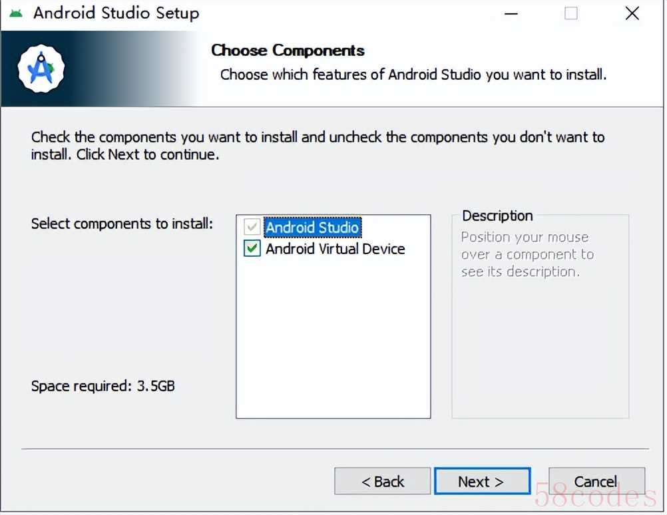The width and height of the screenshot is (667, 515).
Task: Return to previous page with Back
Action: pos(382,482)
